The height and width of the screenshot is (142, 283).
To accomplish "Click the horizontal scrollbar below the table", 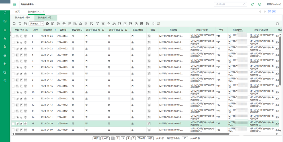I will click(x=122, y=134).
